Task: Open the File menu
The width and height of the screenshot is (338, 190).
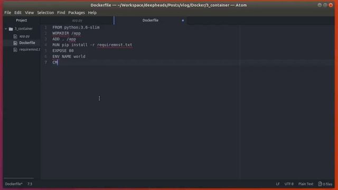Action: pos(7,13)
